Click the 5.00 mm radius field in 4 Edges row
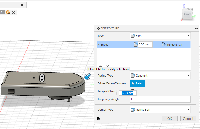The width and height of the screenshot is (200, 129). click(145, 45)
